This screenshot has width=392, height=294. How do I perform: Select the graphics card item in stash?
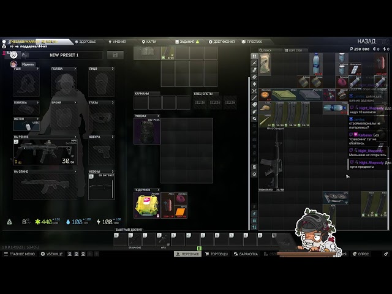pos(335,198)
